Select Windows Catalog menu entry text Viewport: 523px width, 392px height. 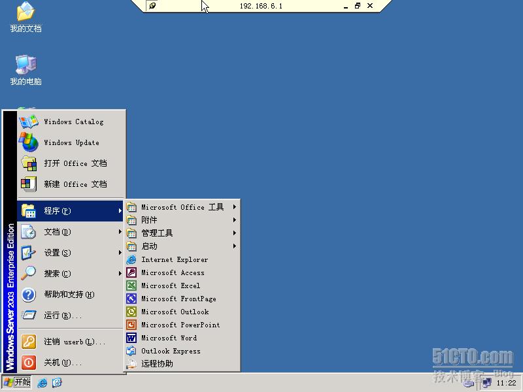[74, 122]
